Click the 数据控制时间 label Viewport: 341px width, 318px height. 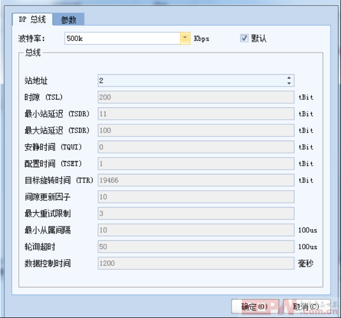(x=48, y=263)
